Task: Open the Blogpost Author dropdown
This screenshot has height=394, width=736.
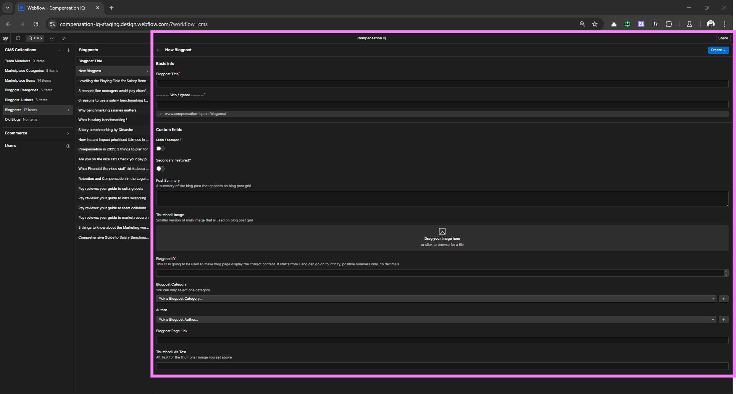Action: click(x=436, y=320)
